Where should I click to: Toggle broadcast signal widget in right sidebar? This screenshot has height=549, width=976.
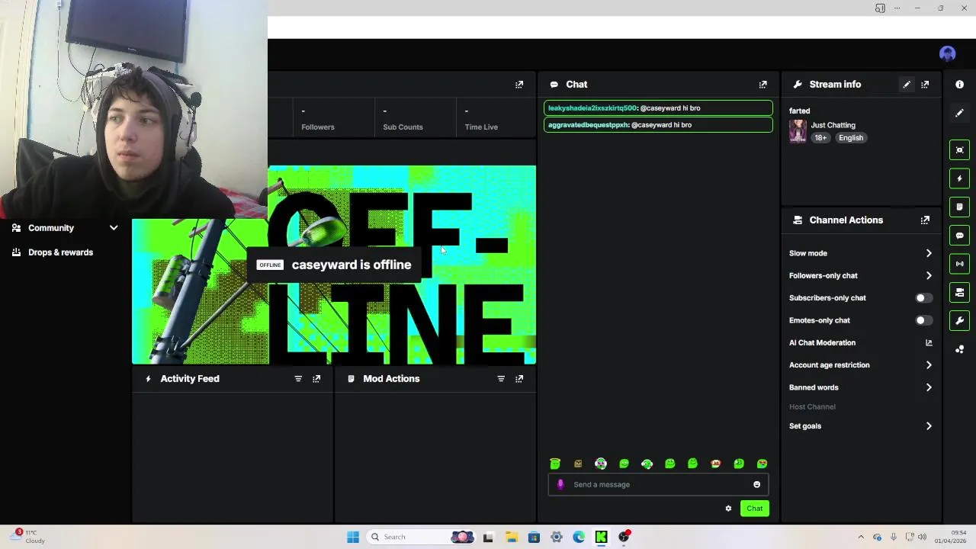pyautogui.click(x=960, y=264)
